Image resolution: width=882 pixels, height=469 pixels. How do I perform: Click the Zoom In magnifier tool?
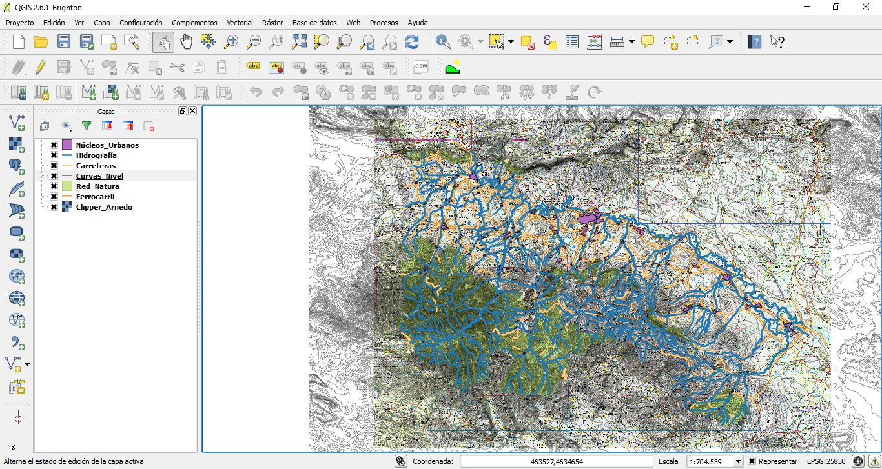coord(231,42)
